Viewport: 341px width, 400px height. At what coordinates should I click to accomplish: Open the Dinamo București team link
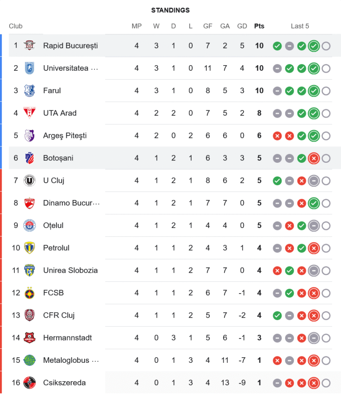71,203
